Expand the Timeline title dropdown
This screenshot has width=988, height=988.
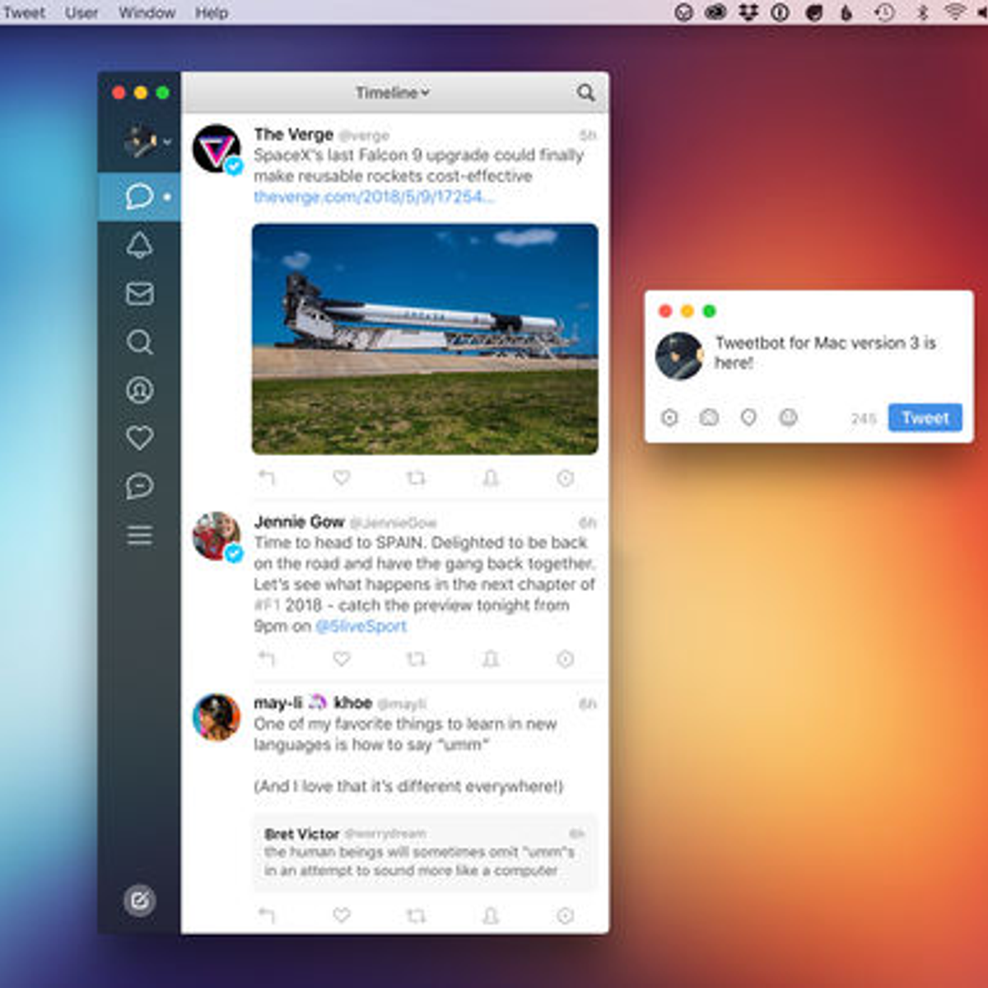393,92
